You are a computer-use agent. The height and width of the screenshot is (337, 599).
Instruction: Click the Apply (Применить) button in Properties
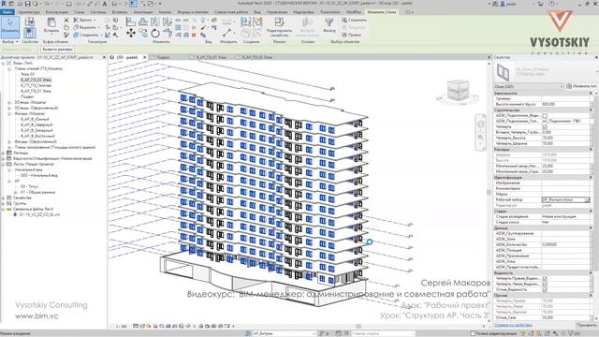[x=586, y=325]
